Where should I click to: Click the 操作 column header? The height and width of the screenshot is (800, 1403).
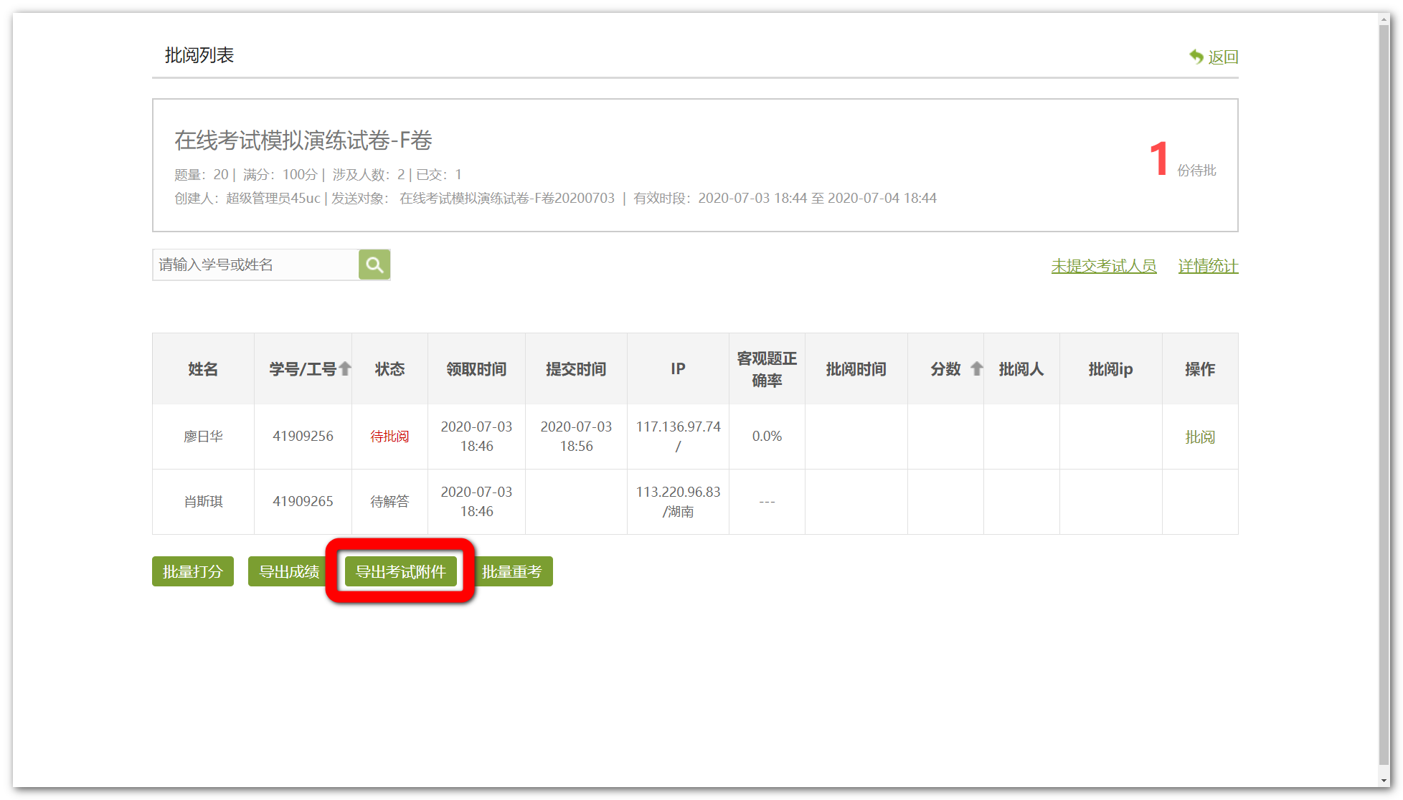coord(1199,368)
